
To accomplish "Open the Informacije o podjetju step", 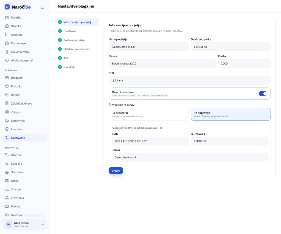I will pos(77,22).
